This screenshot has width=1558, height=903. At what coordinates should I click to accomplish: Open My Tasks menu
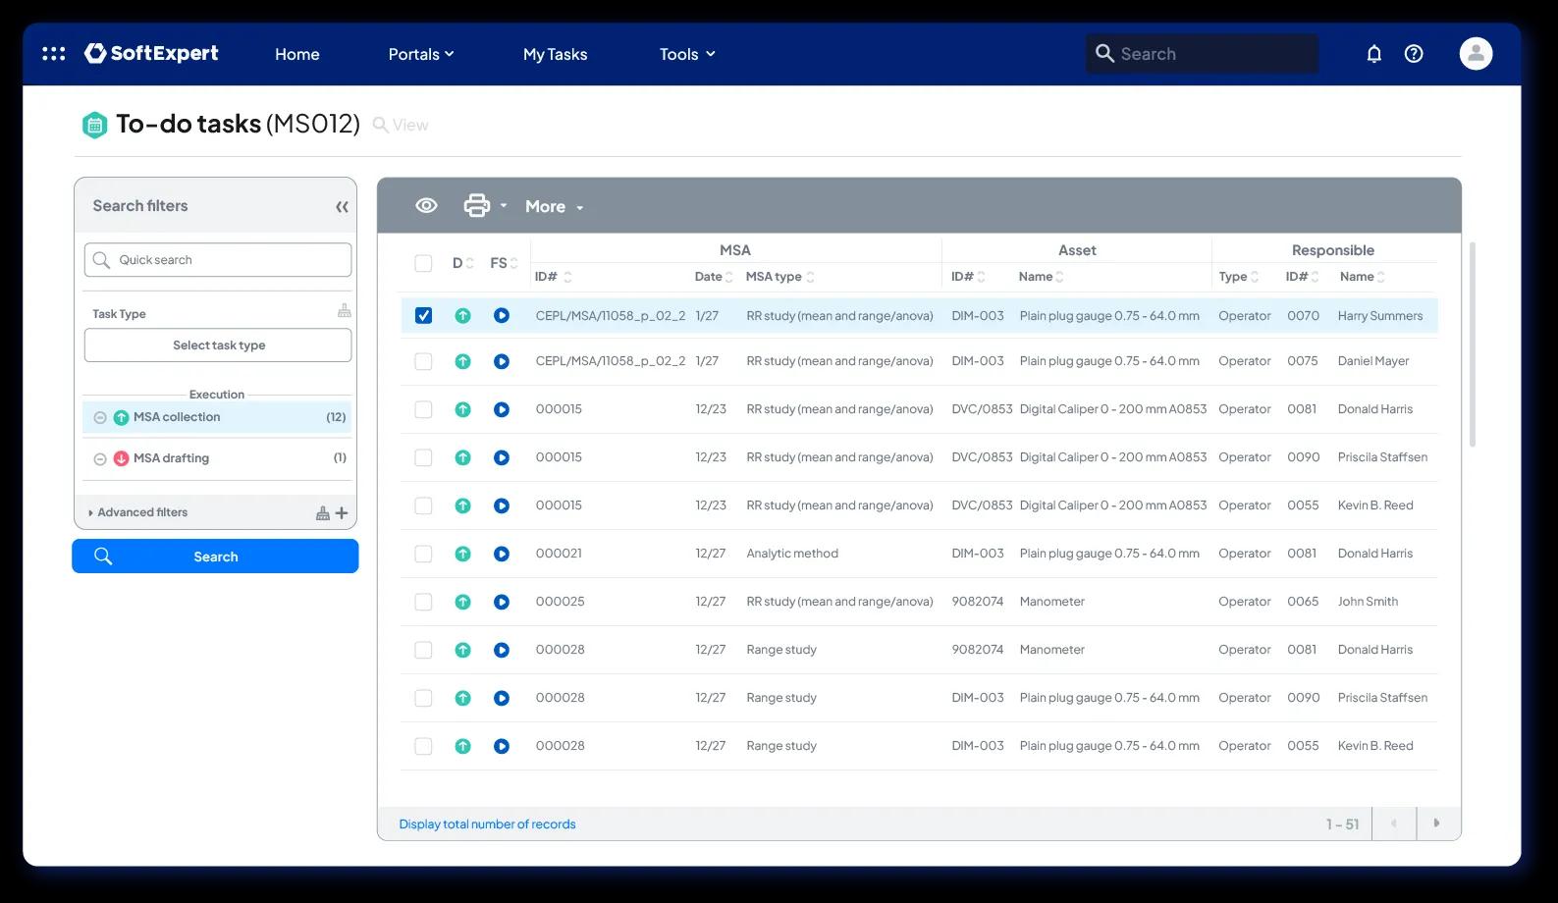(555, 54)
